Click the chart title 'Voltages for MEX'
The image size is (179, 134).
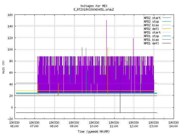(94, 6)
